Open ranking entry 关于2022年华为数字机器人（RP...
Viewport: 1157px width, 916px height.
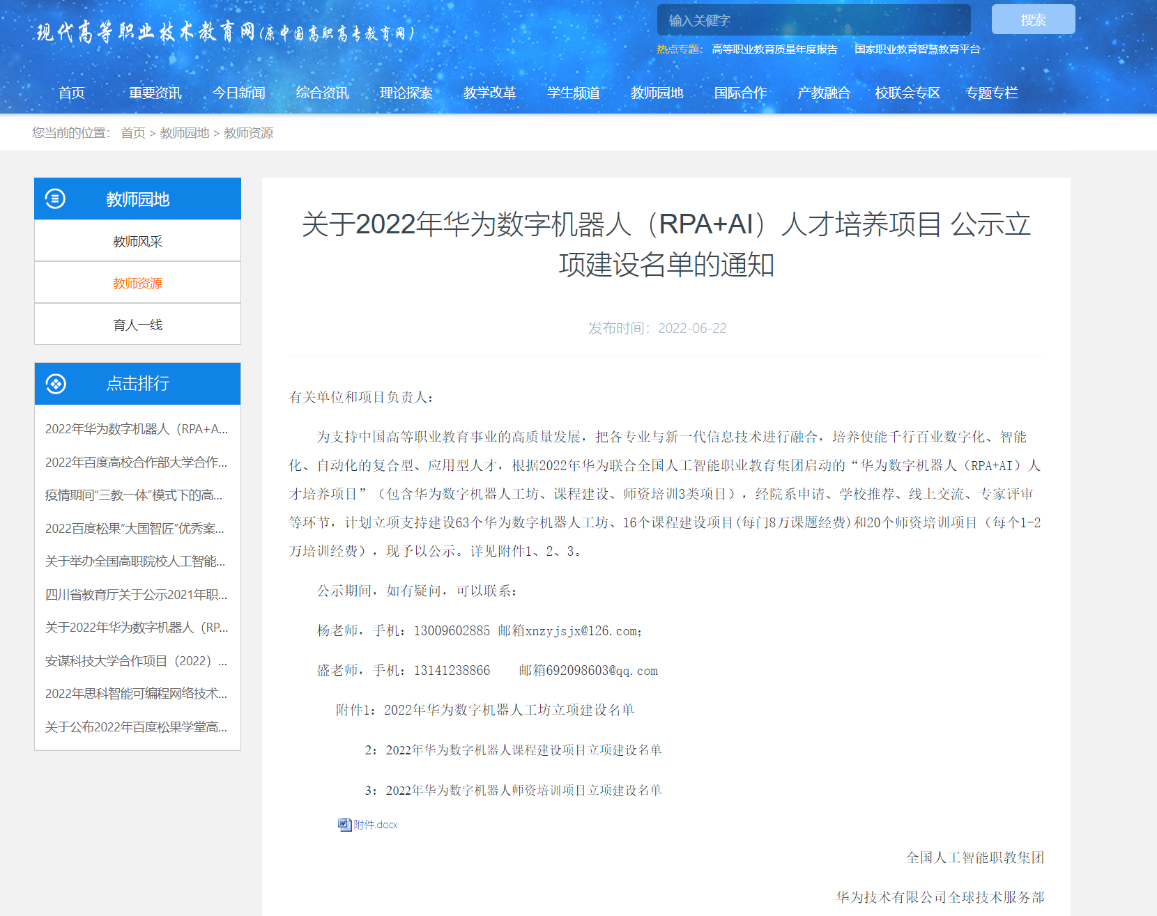pyautogui.click(x=137, y=628)
